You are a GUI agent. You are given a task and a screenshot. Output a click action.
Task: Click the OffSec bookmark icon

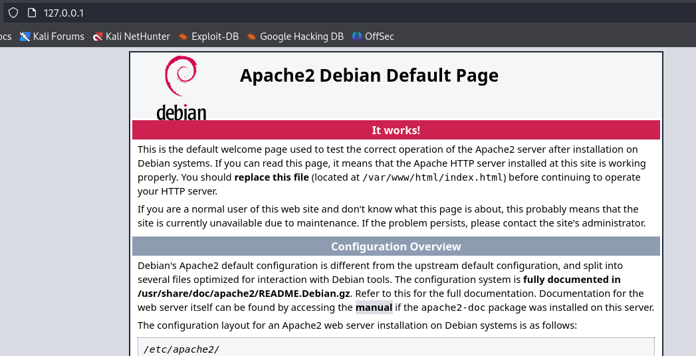pyautogui.click(x=357, y=37)
